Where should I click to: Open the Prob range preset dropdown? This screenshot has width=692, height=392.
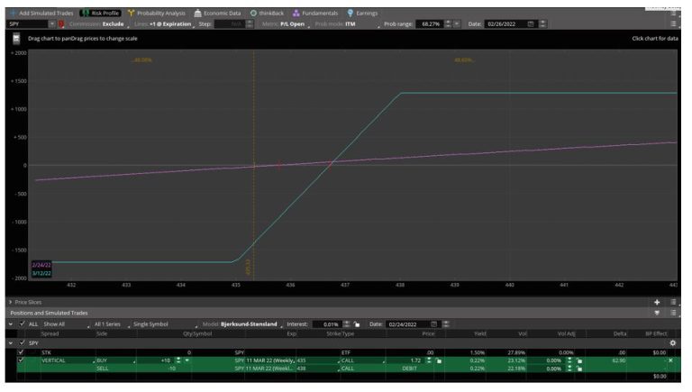pos(457,23)
